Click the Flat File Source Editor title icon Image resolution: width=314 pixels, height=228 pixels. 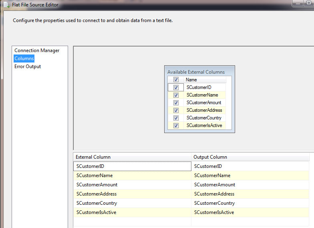[x=6, y=5]
